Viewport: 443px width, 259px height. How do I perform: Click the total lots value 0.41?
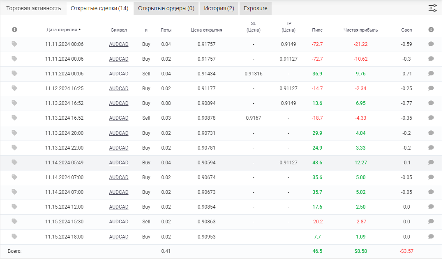166,251
